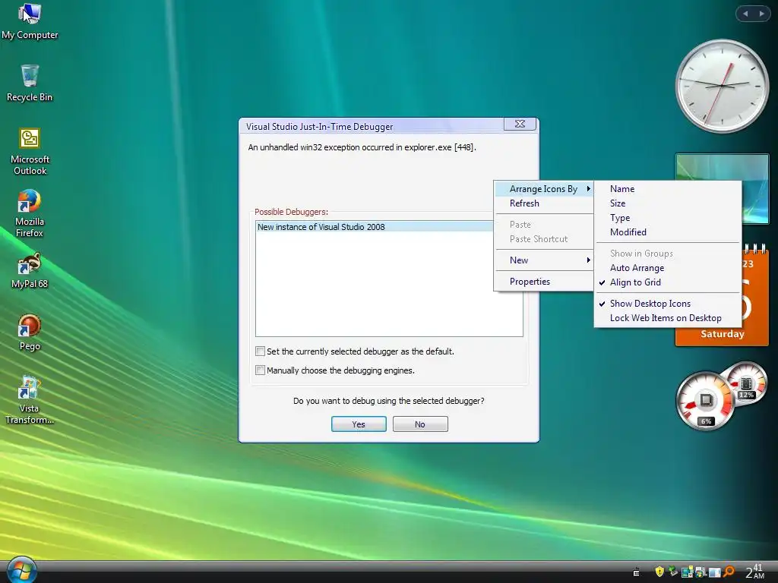Screen dimensions: 778x583
Task: Toggle Show Desktop Icons option
Action: pos(667,304)
